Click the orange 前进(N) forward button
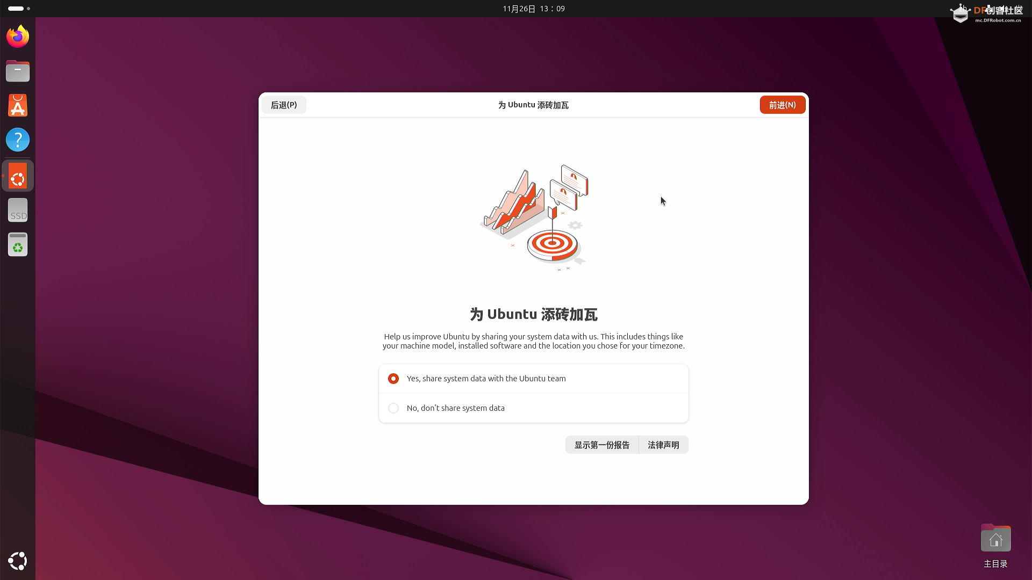This screenshot has width=1032, height=580. pyautogui.click(x=782, y=105)
